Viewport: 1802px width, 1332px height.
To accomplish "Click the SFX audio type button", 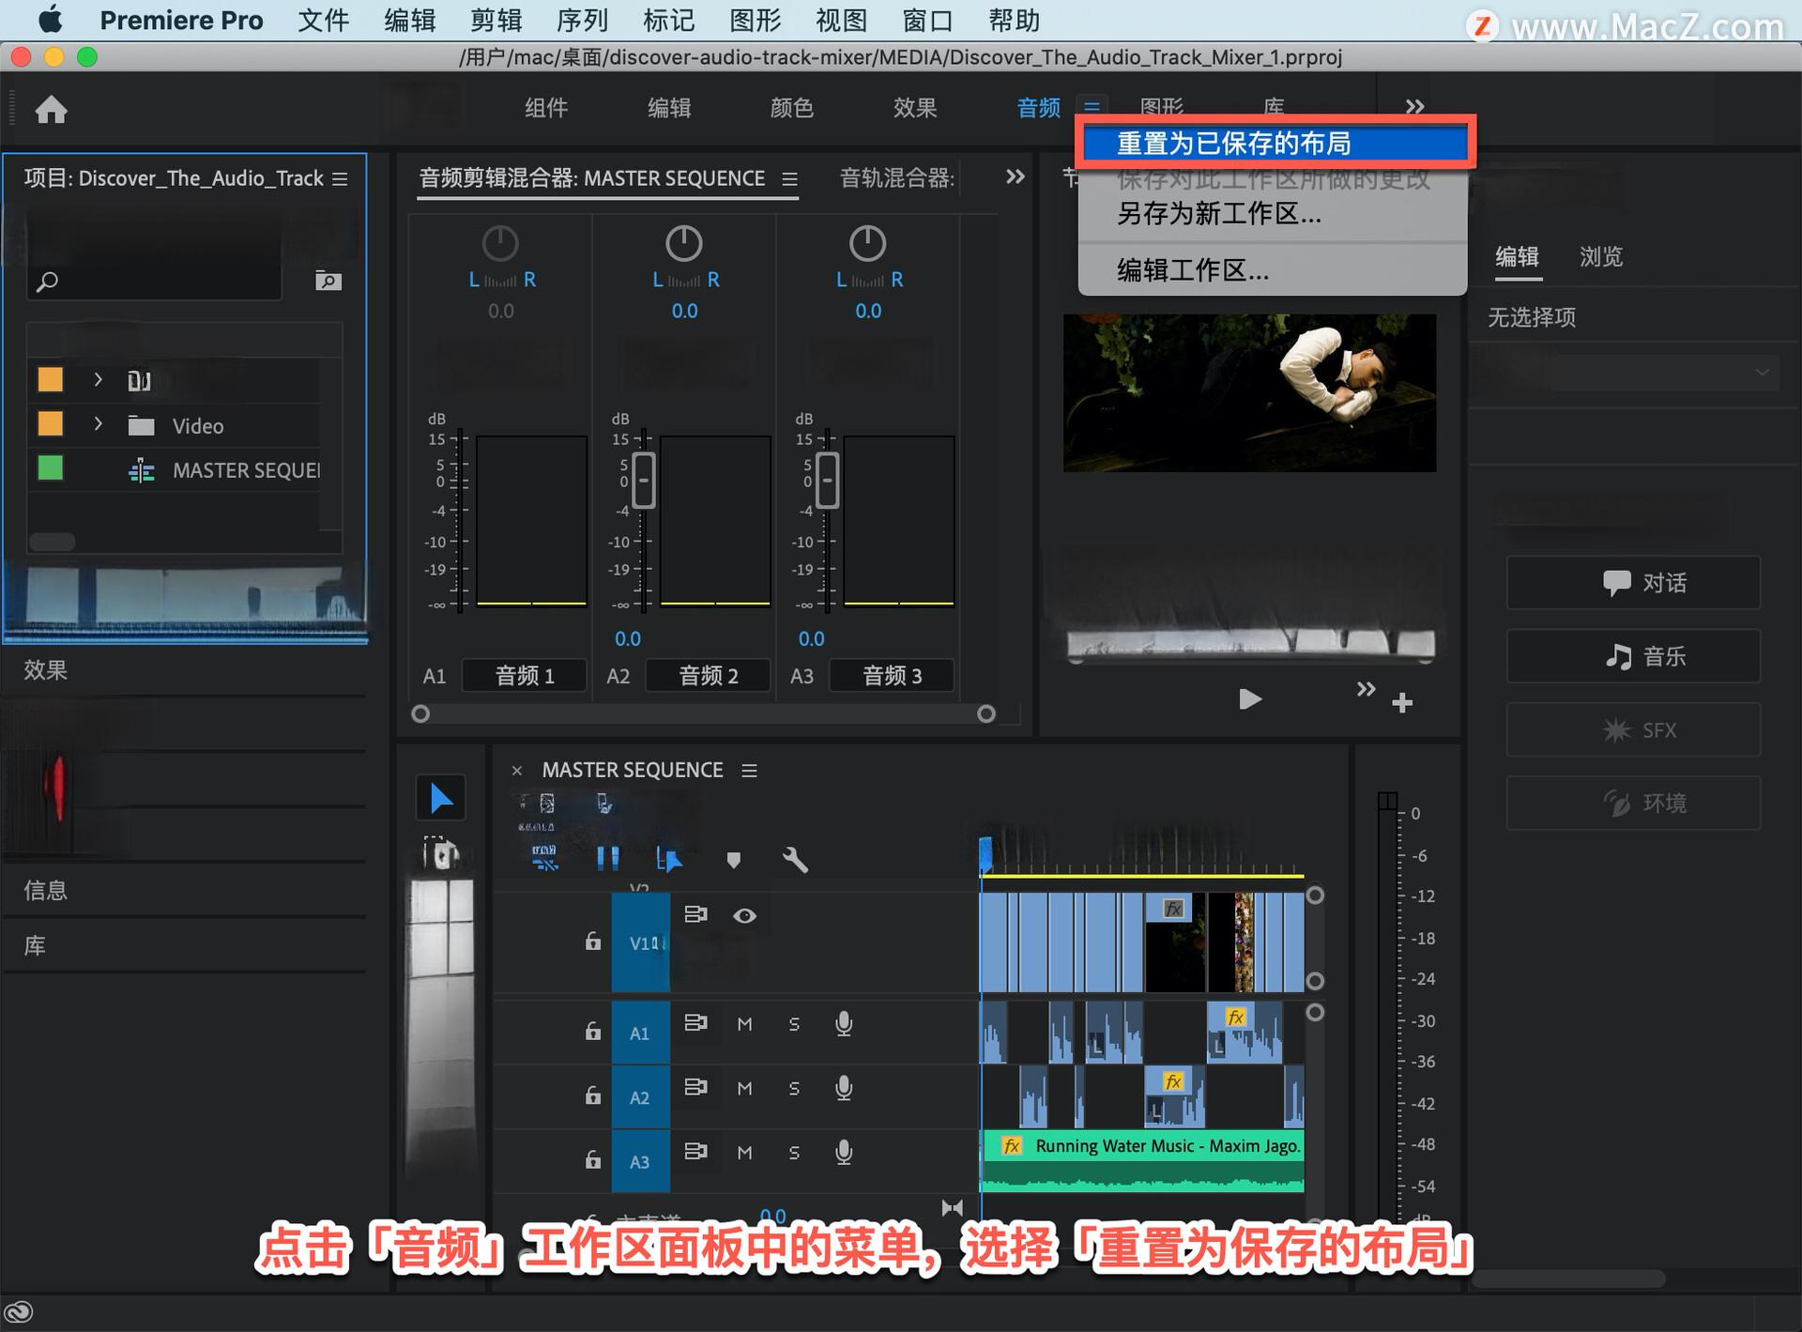I will coord(1633,729).
